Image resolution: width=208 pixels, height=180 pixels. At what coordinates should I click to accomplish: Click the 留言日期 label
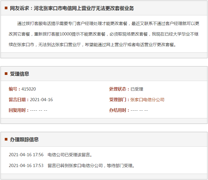(x=19, y=100)
